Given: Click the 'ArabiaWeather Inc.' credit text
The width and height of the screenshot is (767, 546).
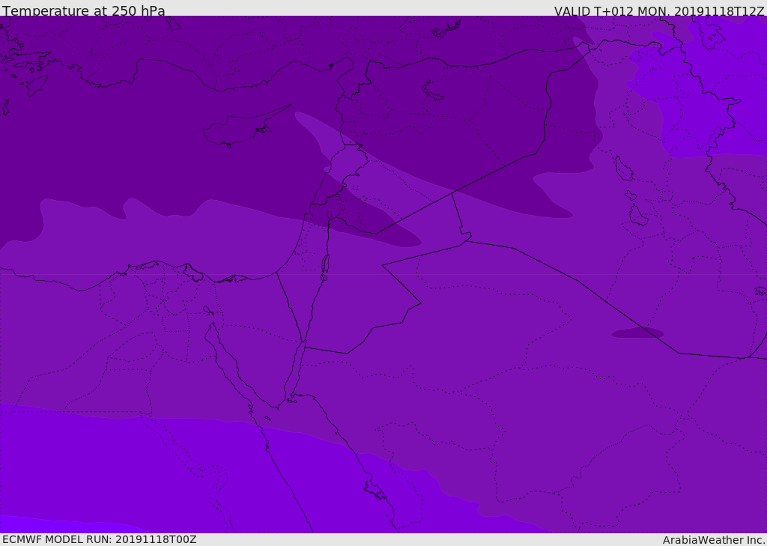Looking at the screenshot, I should click(714, 540).
